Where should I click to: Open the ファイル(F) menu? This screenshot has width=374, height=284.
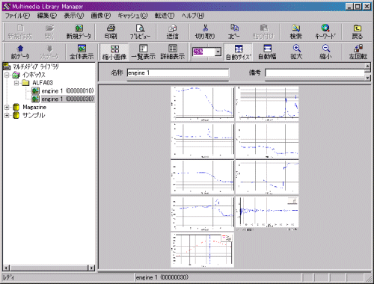point(17,16)
